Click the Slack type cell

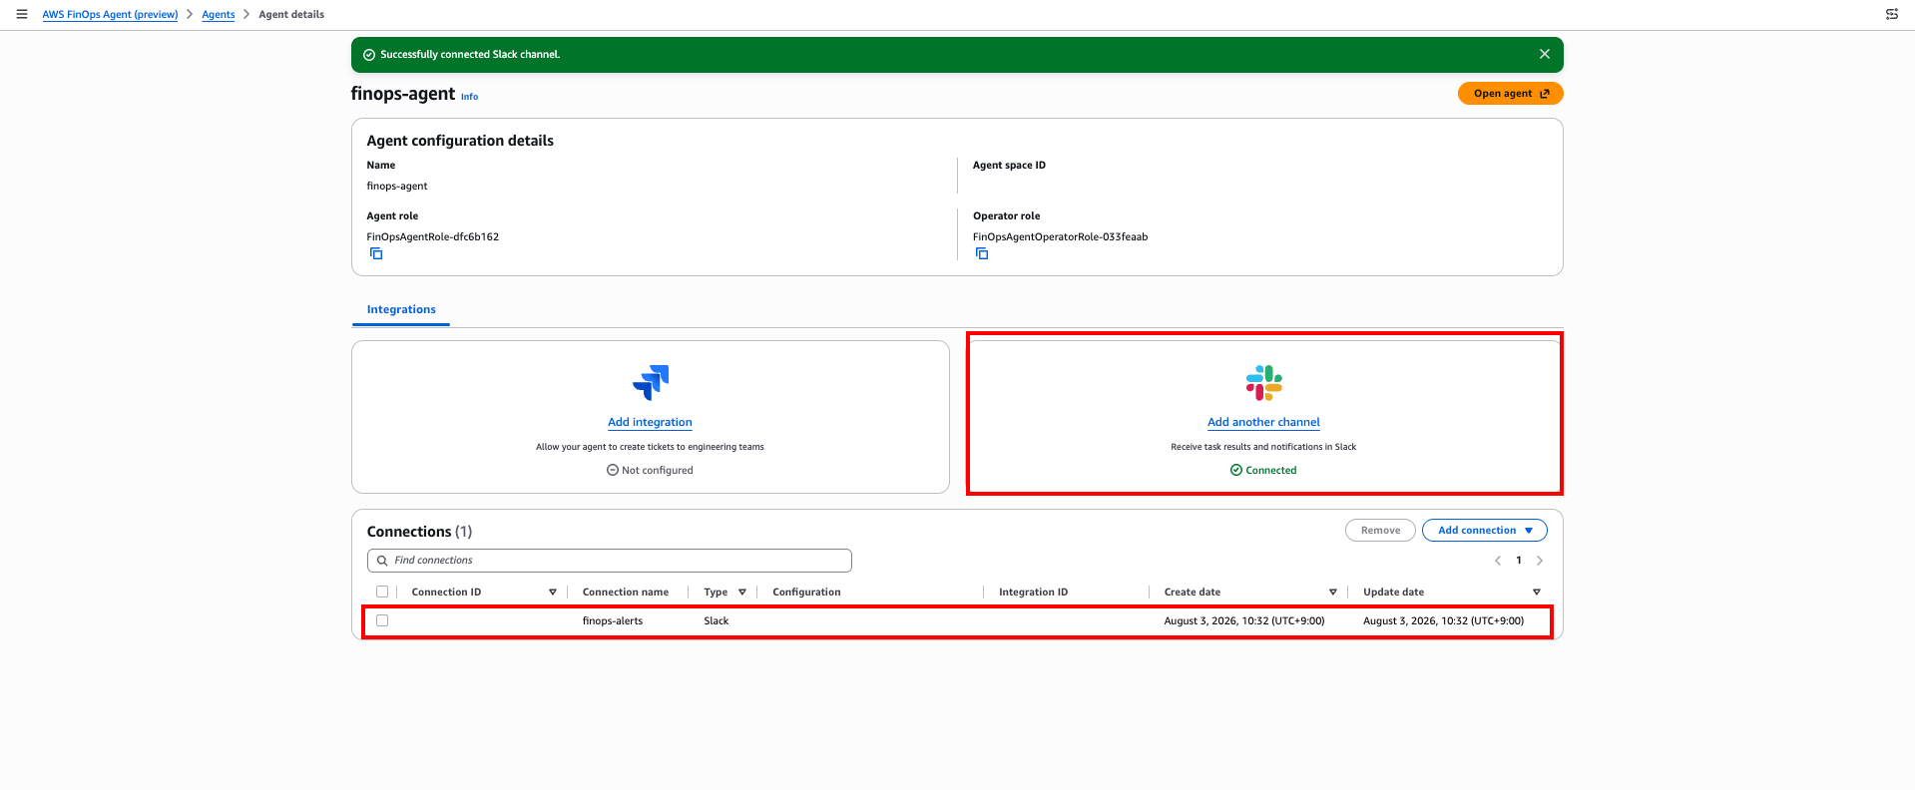point(717,621)
